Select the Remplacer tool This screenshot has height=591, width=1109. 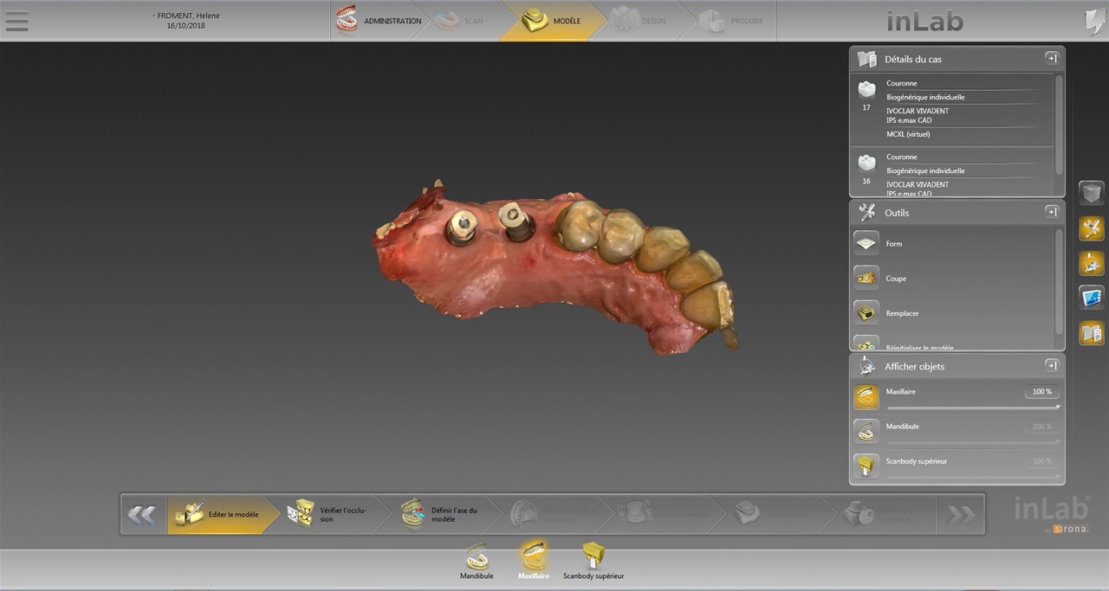[x=866, y=312]
